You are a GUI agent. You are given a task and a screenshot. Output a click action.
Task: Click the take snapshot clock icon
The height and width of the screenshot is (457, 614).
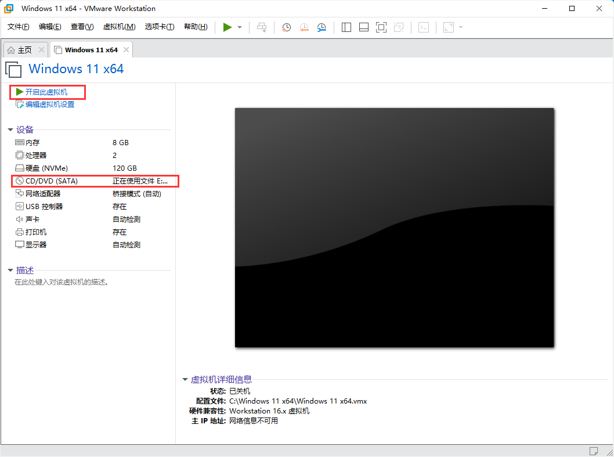tap(286, 27)
